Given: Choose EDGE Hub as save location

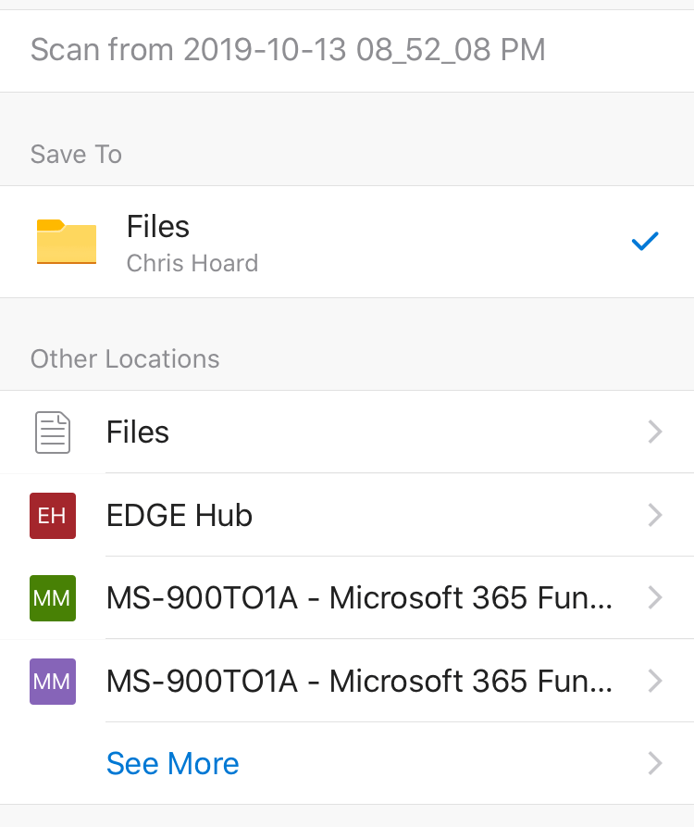Looking at the screenshot, I should click(180, 516).
